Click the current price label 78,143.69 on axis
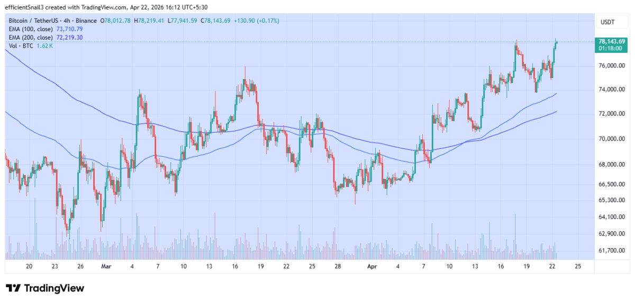 (612, 41)
